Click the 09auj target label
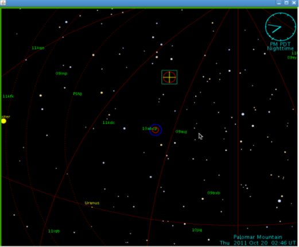The image size is (299, 247). point(181,132)
